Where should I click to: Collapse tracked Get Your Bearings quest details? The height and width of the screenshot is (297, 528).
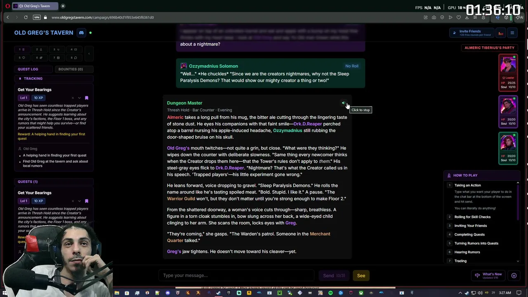pos(79,98)
